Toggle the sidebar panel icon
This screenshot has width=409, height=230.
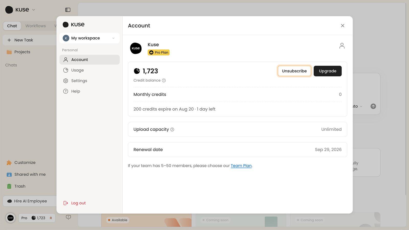68,10
